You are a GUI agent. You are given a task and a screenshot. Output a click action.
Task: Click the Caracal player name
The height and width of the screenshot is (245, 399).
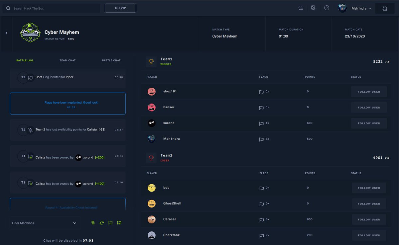click(x=170, y=219)
